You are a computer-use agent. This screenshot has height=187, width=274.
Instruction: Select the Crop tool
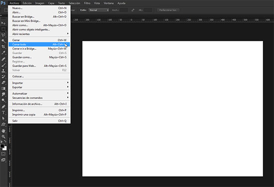click(x=3, y=47)
